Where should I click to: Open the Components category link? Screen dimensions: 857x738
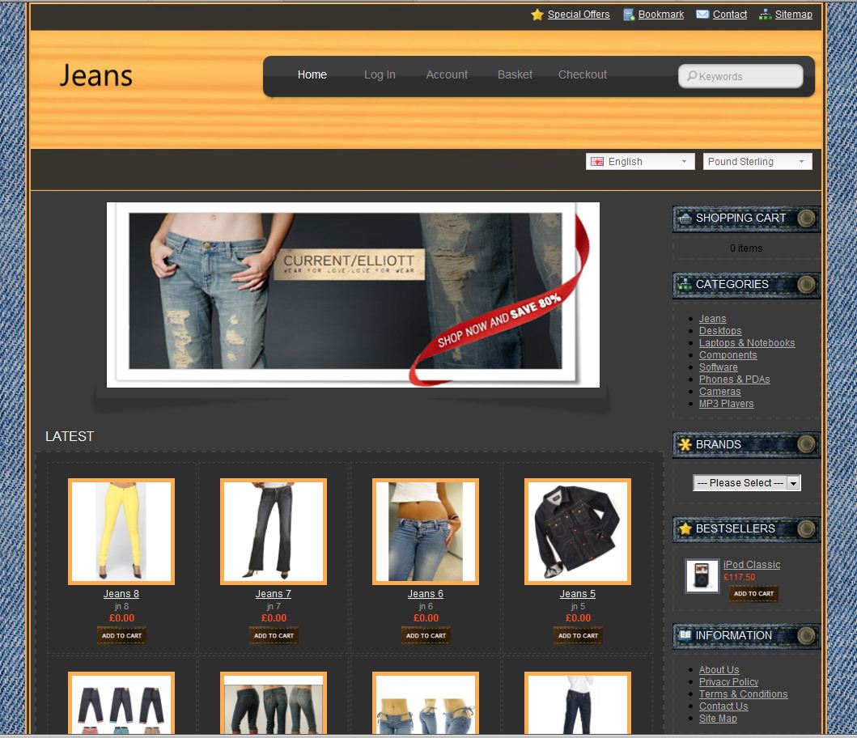point(728,354)
